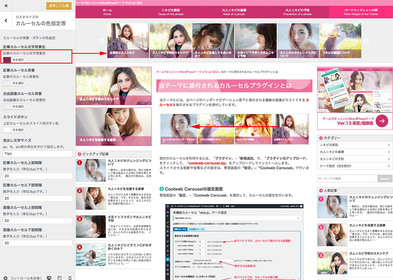Pick the 記事カルーセル文字背景色 purple swatch
The width and height of the screenshot is (393, 280).
[7, 60]
